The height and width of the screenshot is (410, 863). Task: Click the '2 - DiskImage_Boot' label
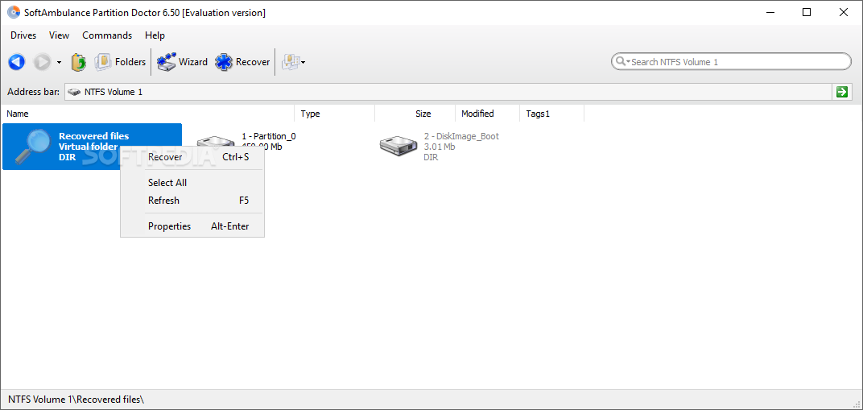pos(462,136)
